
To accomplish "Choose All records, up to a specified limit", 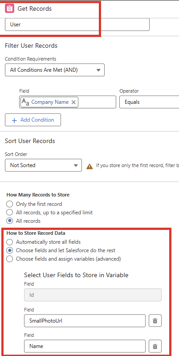I will 9,213.
